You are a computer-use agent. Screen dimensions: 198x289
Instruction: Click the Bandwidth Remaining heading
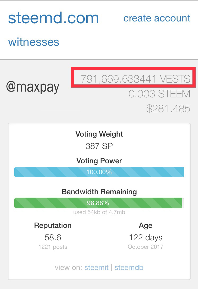[x=99, y=192]
